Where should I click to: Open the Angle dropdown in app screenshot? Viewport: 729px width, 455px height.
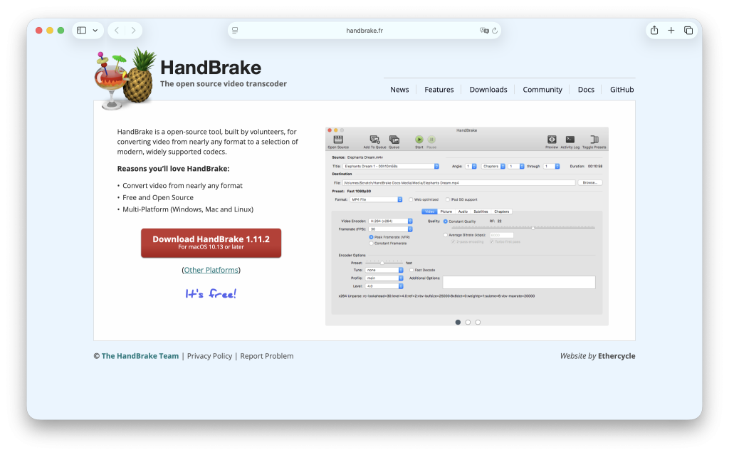pos(471,166)
